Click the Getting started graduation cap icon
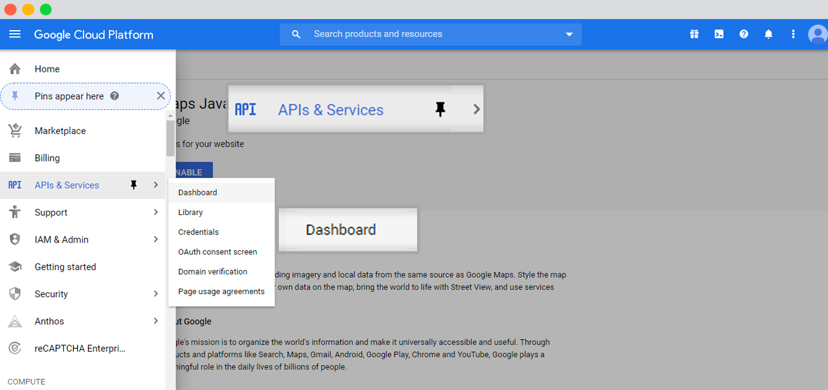 [15, 267]
